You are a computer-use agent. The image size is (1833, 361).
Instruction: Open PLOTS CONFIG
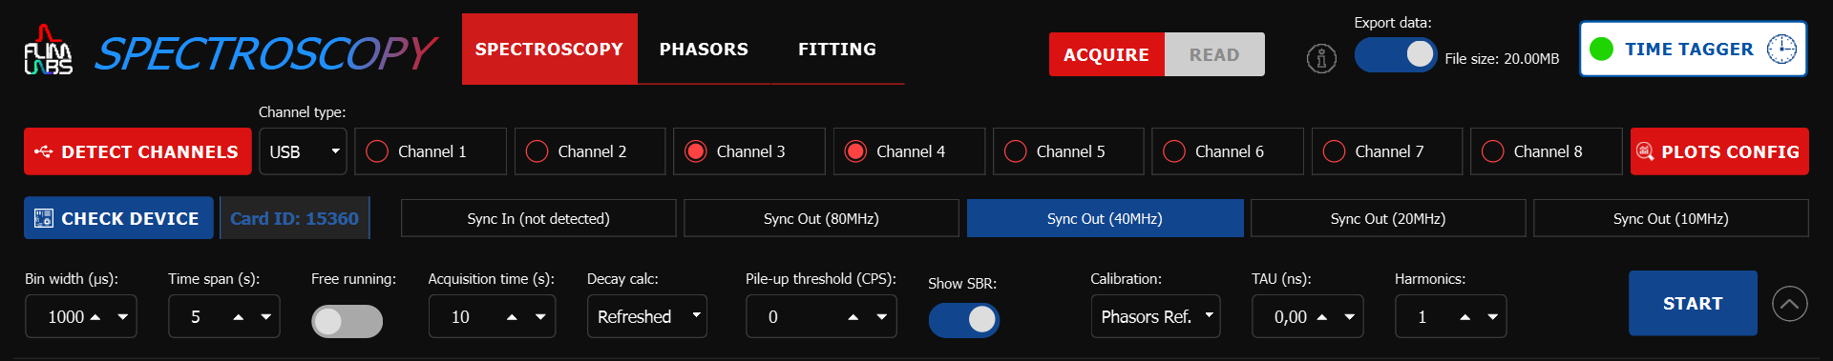1719,151
